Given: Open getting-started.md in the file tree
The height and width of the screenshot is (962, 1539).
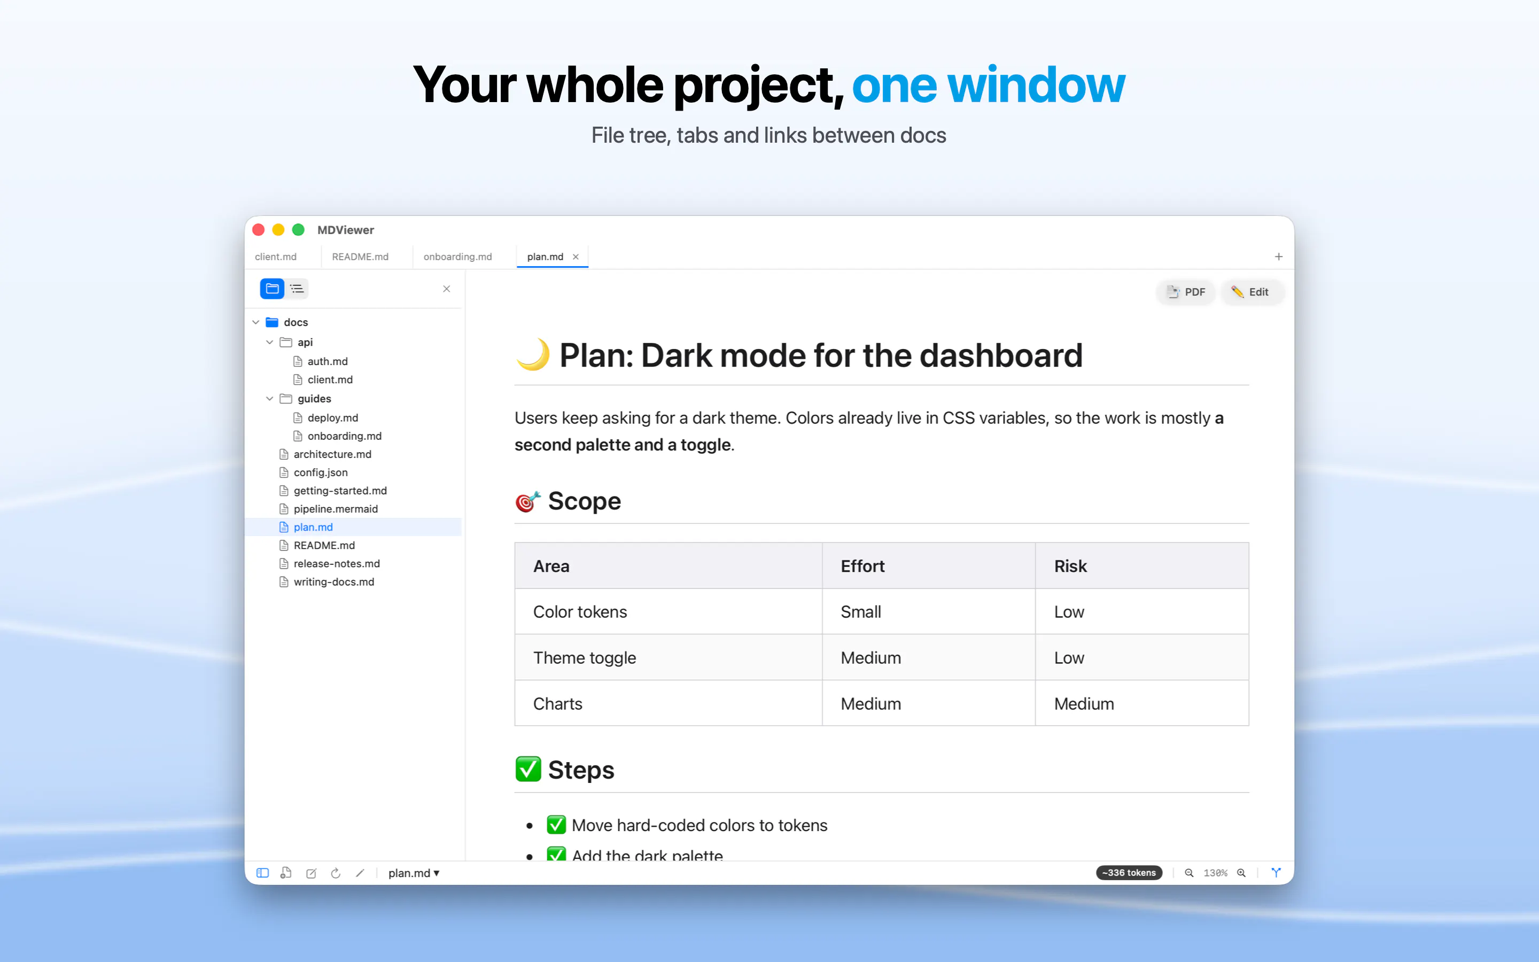Looking at the screenshot, I should (353, 491).
